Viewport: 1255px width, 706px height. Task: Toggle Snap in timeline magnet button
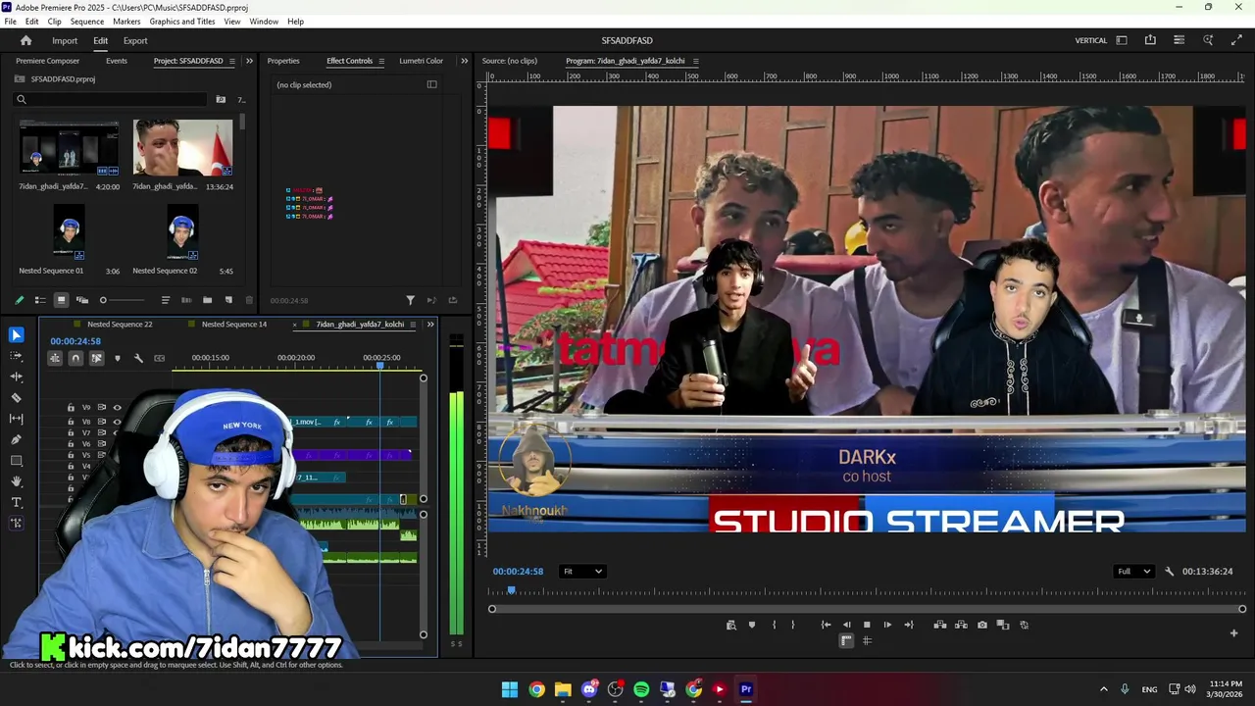(75, 358)
